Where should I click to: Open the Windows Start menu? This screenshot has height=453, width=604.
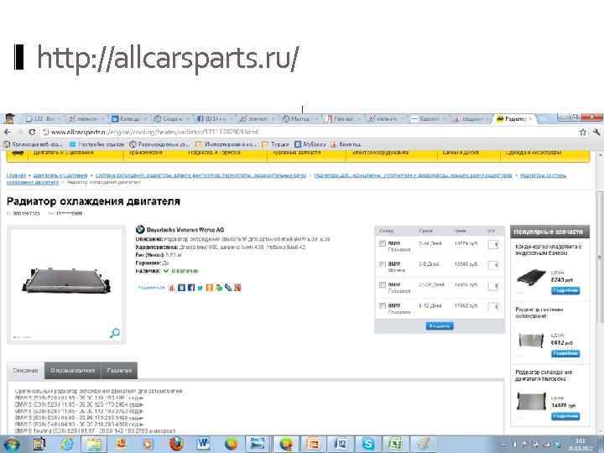point(11,445)
